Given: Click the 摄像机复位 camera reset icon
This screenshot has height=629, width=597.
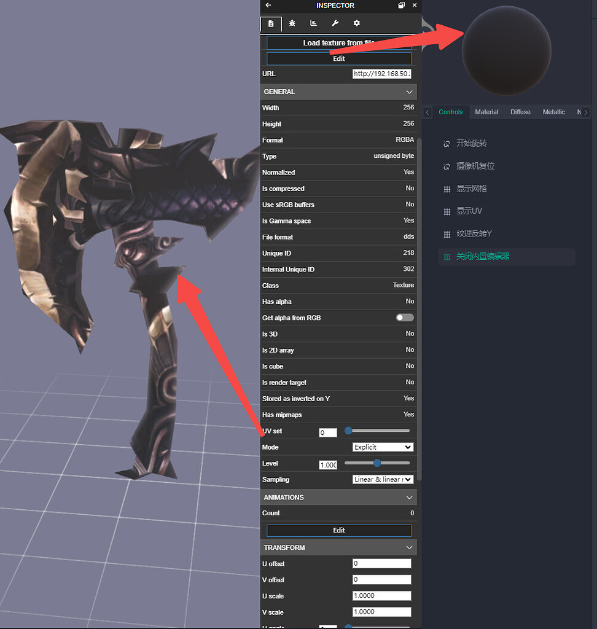Looking at the screenshot, I should tap(447, 166).
